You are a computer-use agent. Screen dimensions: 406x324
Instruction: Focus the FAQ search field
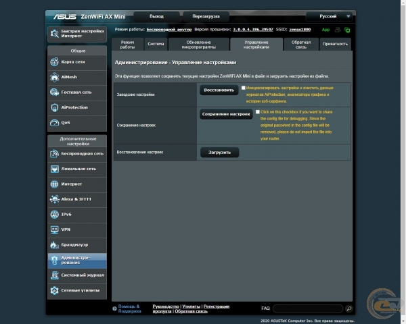[x=308, y=308]
